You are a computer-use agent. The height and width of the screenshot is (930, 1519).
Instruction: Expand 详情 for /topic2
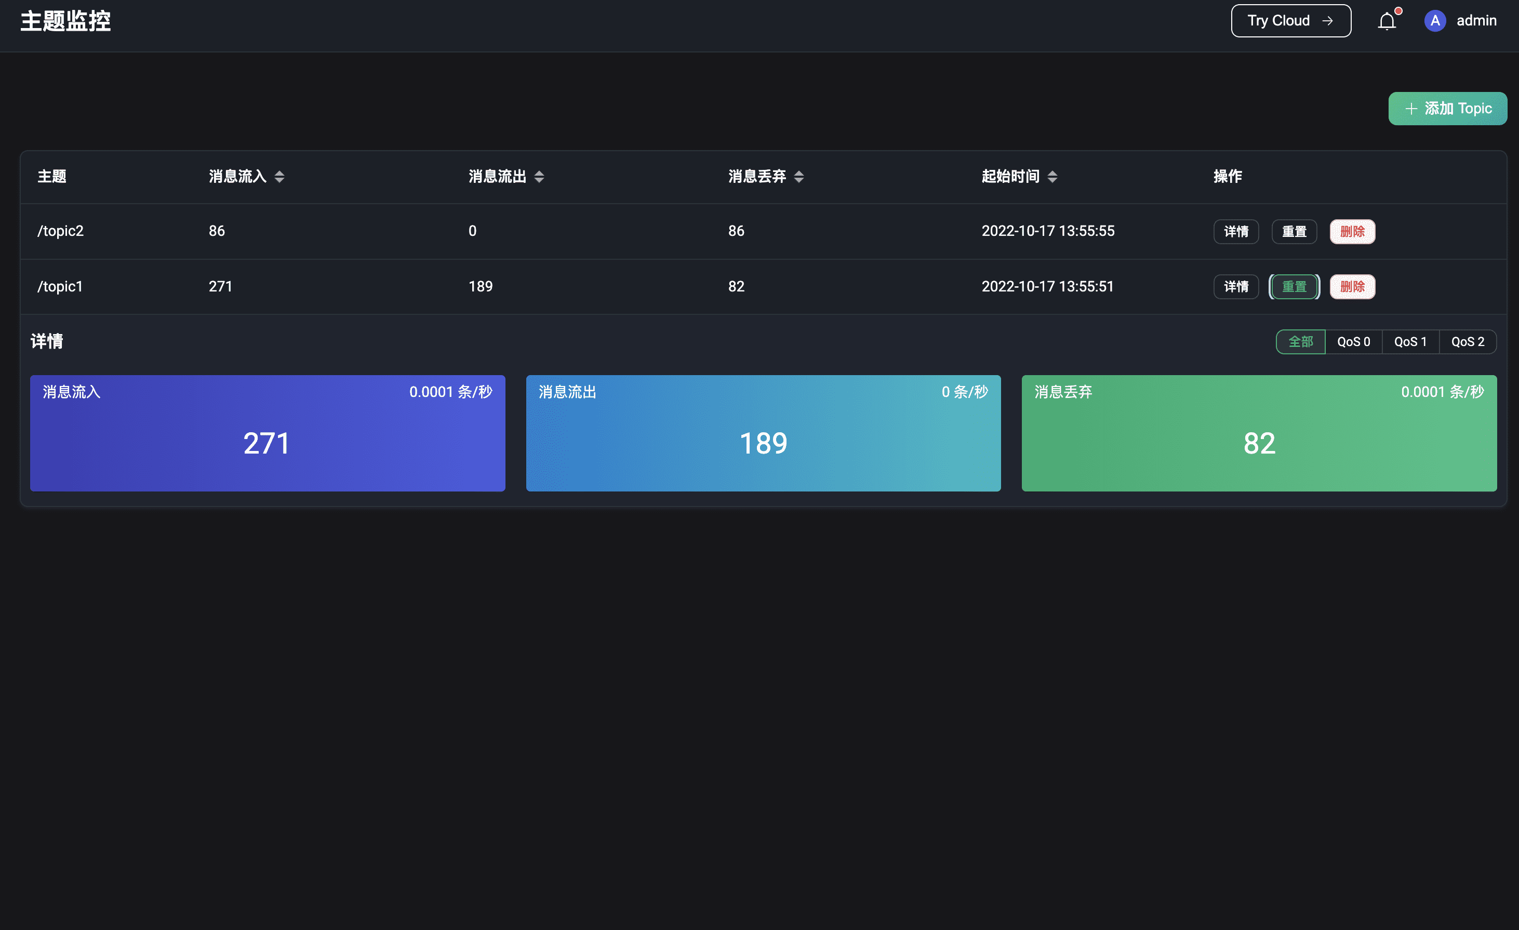click(1235, 232)
